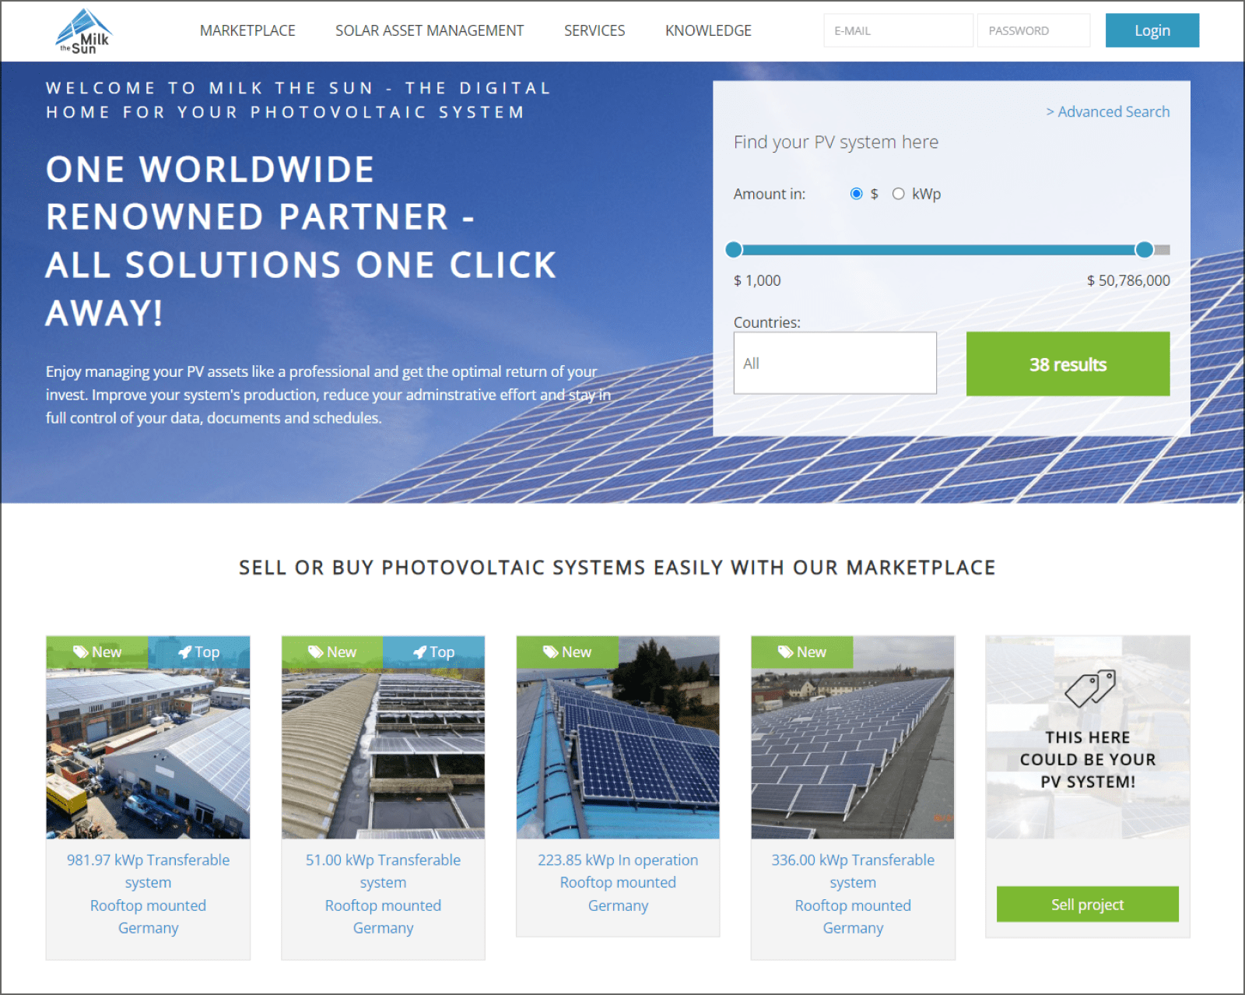This screenshot has width=1245, height=995.
Task: Open the Advanced Search link
Action: 1107,112
